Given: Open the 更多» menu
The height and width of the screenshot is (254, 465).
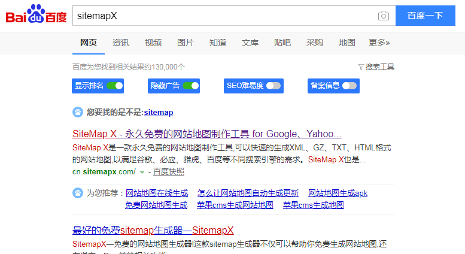Looking at the screenshot, I should [379, 43].
